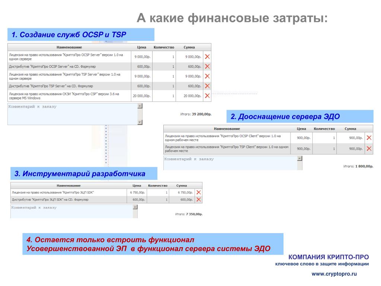This screenshot has height=286, width=381.
Task: Click scroll-down arrow of first comment box
Action: [x=140, y=122]
